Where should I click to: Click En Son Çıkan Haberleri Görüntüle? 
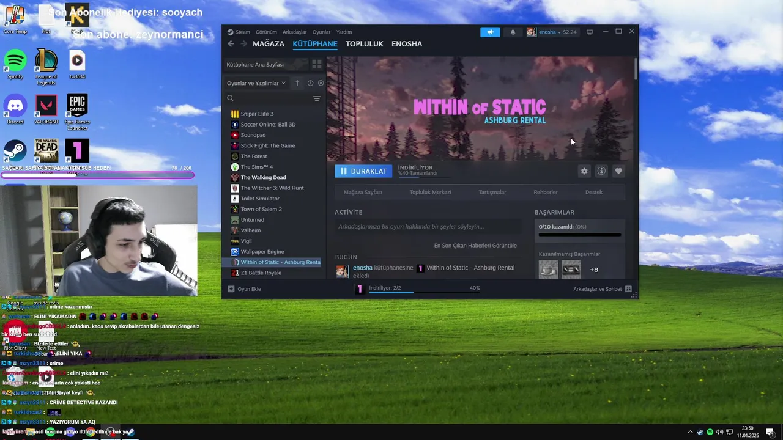[x=475, y=246]
